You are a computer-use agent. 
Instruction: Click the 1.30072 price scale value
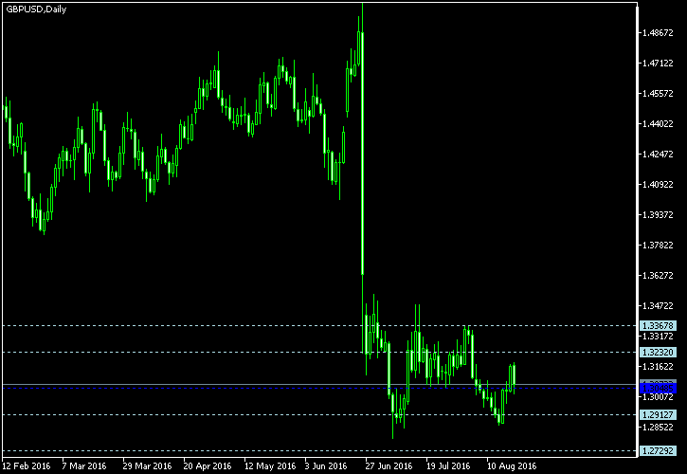coord(658,396)
